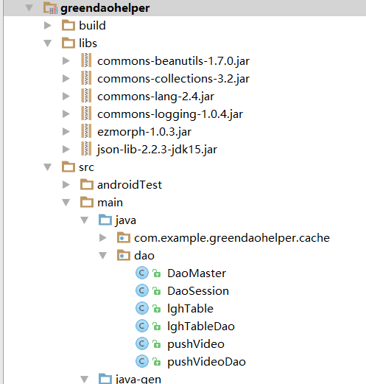Select the DaoSession class
The height and width of the screenshot is (384, 366).
pos(198,291)
